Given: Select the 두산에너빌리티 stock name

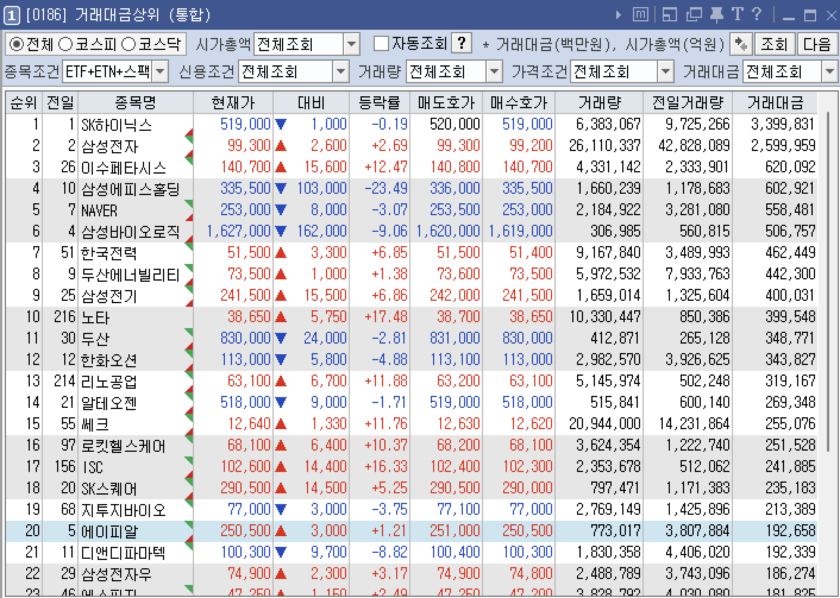Looking at the screenshot, I should point(130,275).
